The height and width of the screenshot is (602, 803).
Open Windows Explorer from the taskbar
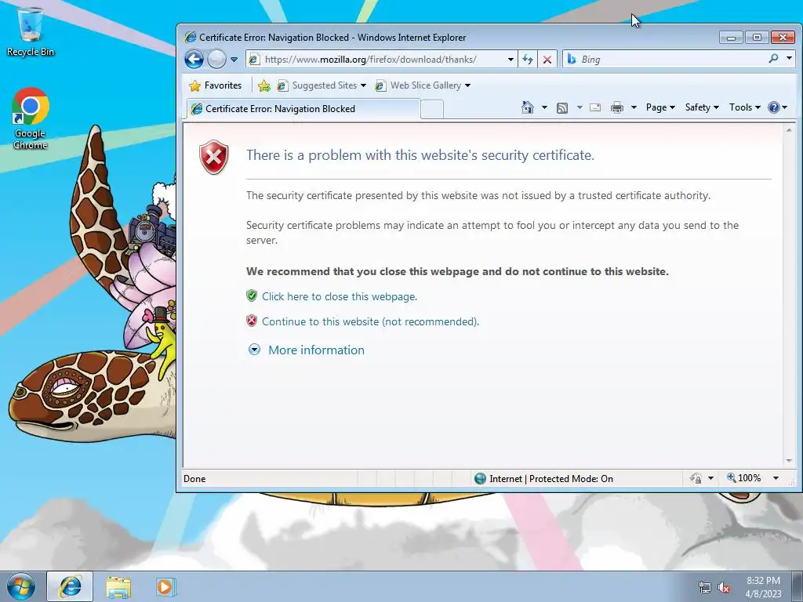tap(118, 587)
